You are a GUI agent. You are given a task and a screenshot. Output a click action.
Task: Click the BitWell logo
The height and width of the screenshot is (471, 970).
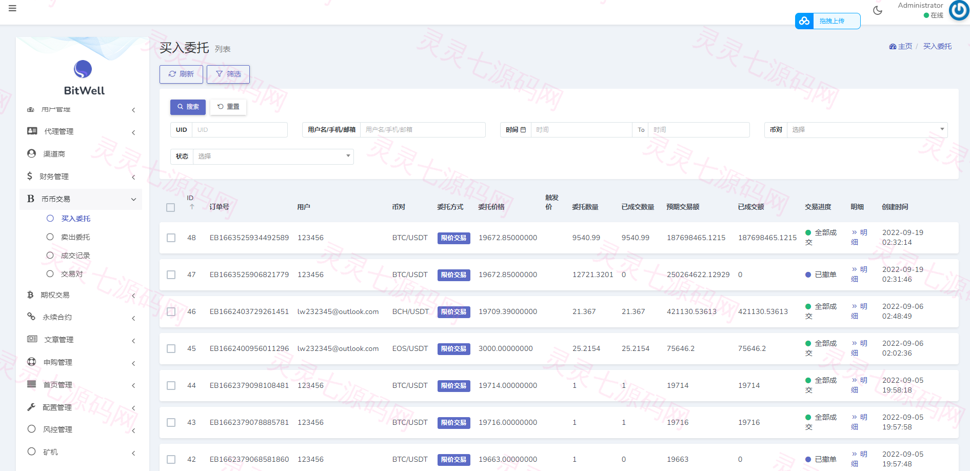(x=83, y=69)
